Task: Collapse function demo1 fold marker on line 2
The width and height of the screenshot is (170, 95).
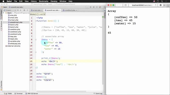Action: [x=36, y=21]
